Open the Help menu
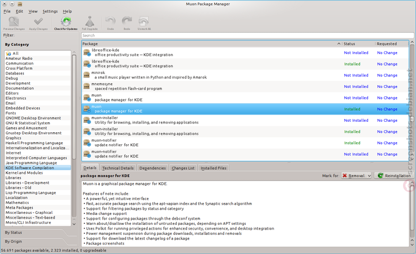Screen dimensions: 416x254 coord(67,11)
